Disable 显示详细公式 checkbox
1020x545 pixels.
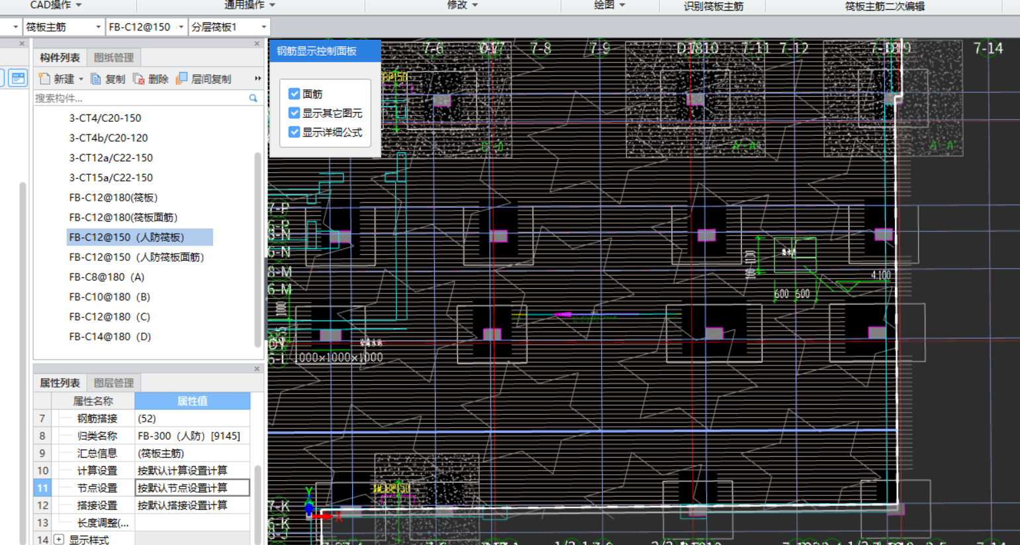pos(295,132)
